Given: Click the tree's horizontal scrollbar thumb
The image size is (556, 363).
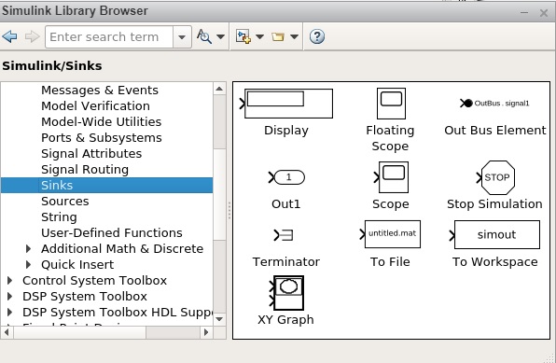Looking at the screenshot, I should click(x=80, y=332).
